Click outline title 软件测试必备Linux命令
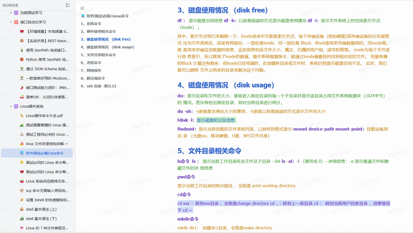The height and width of the screenshot is (233, 413). click(x=108, y=16)
